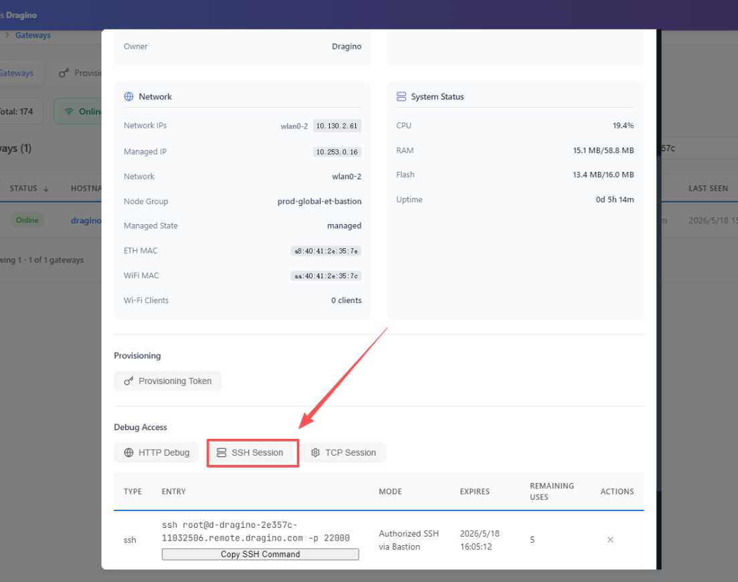Open the dragino hostname link in background

point(86,220)
